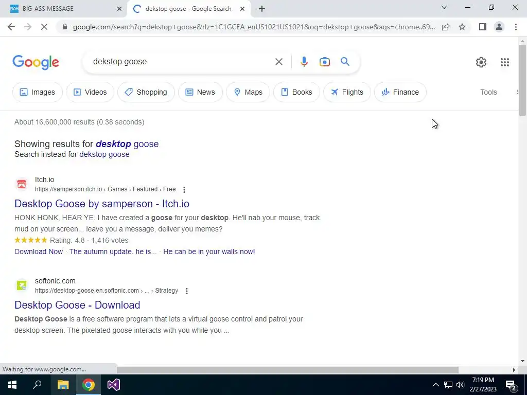This screenshot has height=395, width=527.
Task: Filter results by Flights
Action: pyautogui.click(x=347, y=92)
